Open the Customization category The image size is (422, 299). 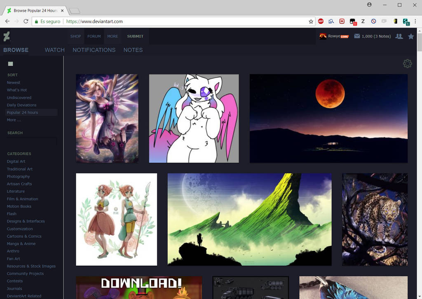pos(20,229)
